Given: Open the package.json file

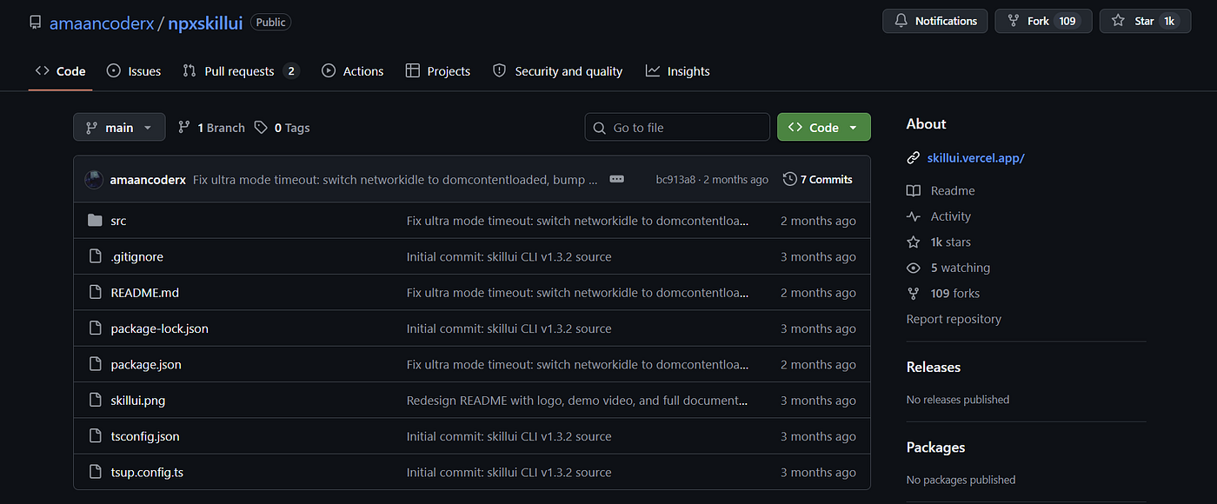Looking at the screenshot, I should coord(146,365).
